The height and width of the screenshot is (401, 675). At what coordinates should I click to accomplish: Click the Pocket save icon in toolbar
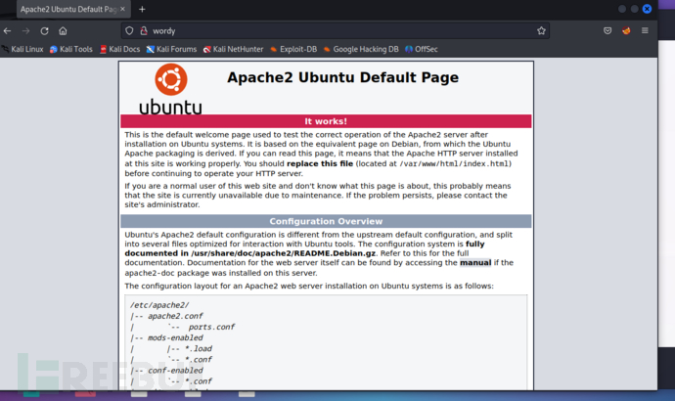(607, 30)
